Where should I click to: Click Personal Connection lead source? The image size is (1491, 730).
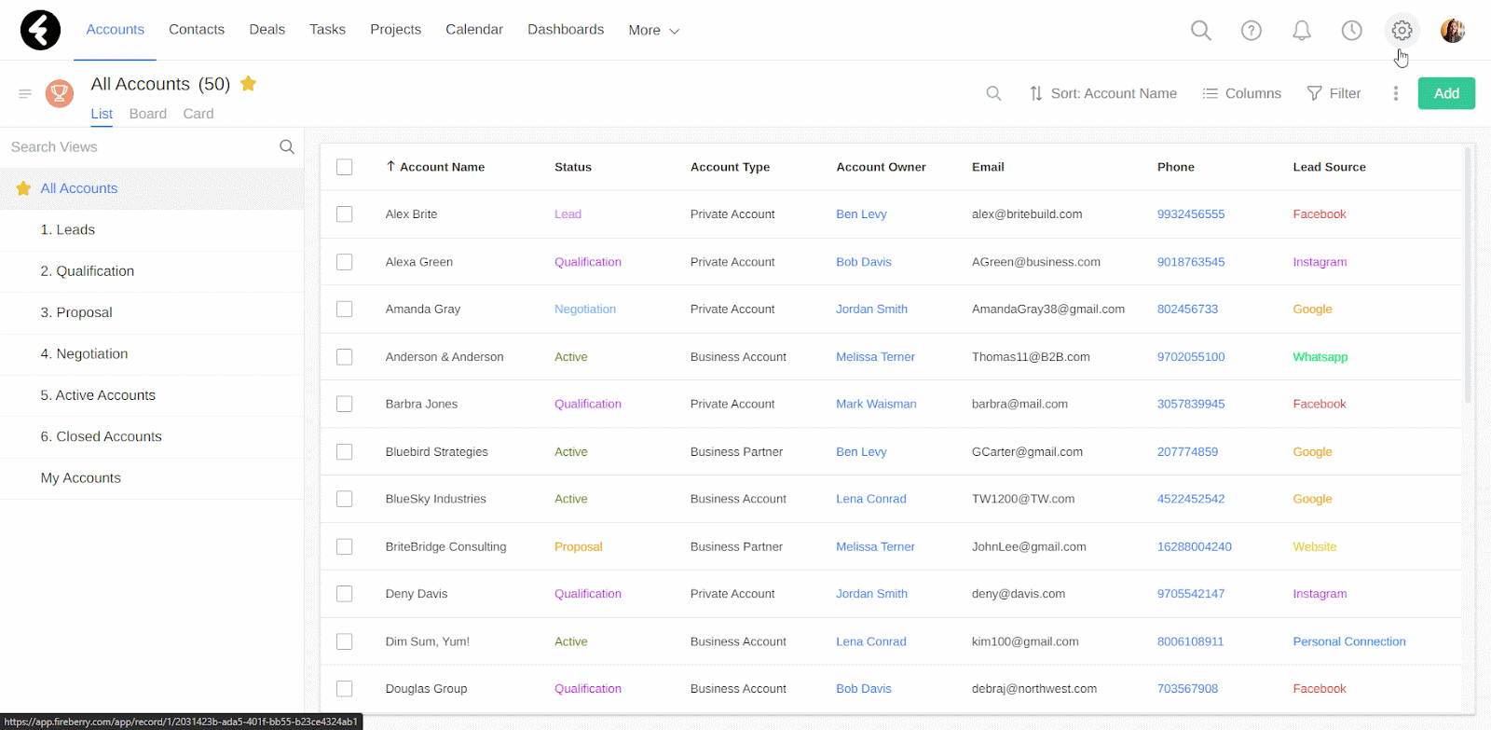1349,641
